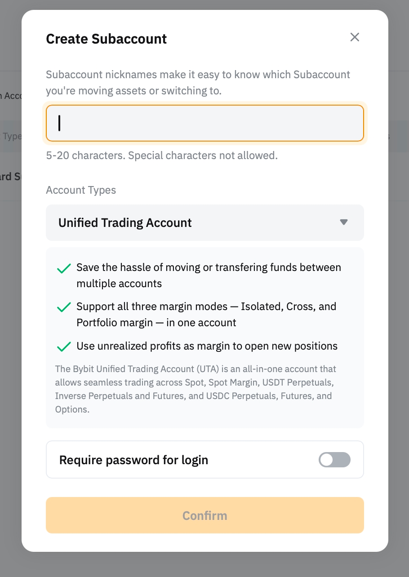This screenshot has width=409, height=577.
Task: Click the 'Account Types' label
Action: 81,190
